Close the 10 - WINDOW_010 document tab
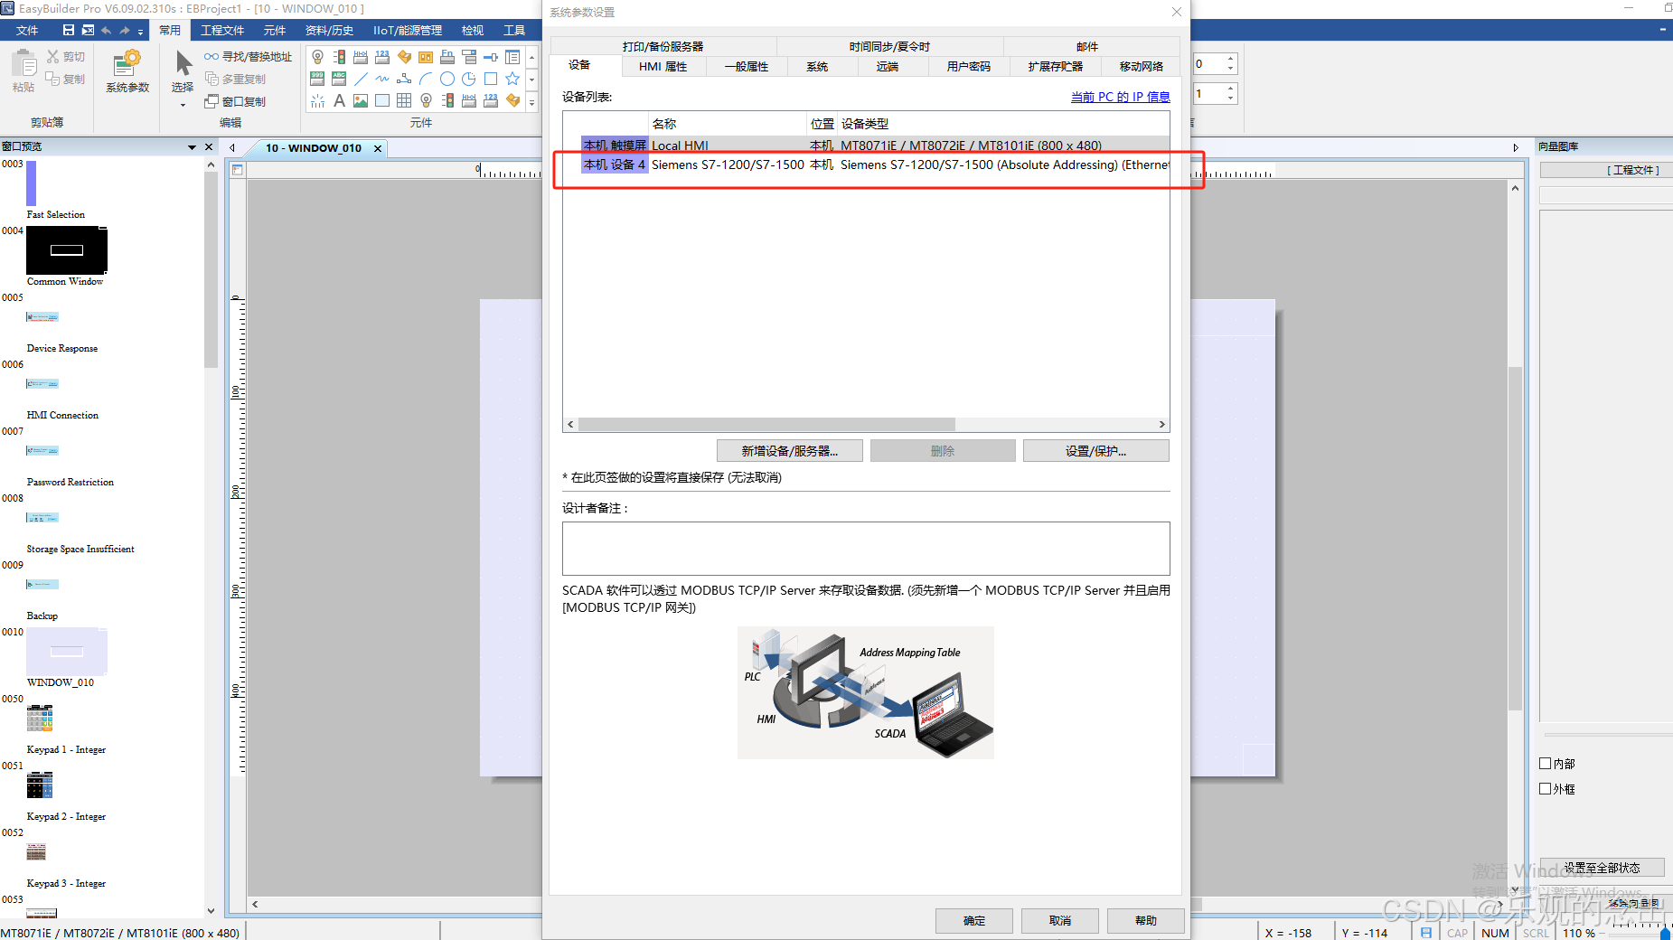The image size is (1673, 940). pos(378,148)
